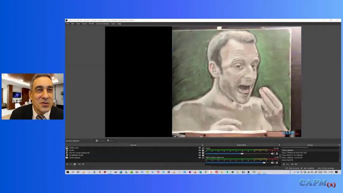Click the CAPMx LOGO image source icon

(x=67, y=148)
